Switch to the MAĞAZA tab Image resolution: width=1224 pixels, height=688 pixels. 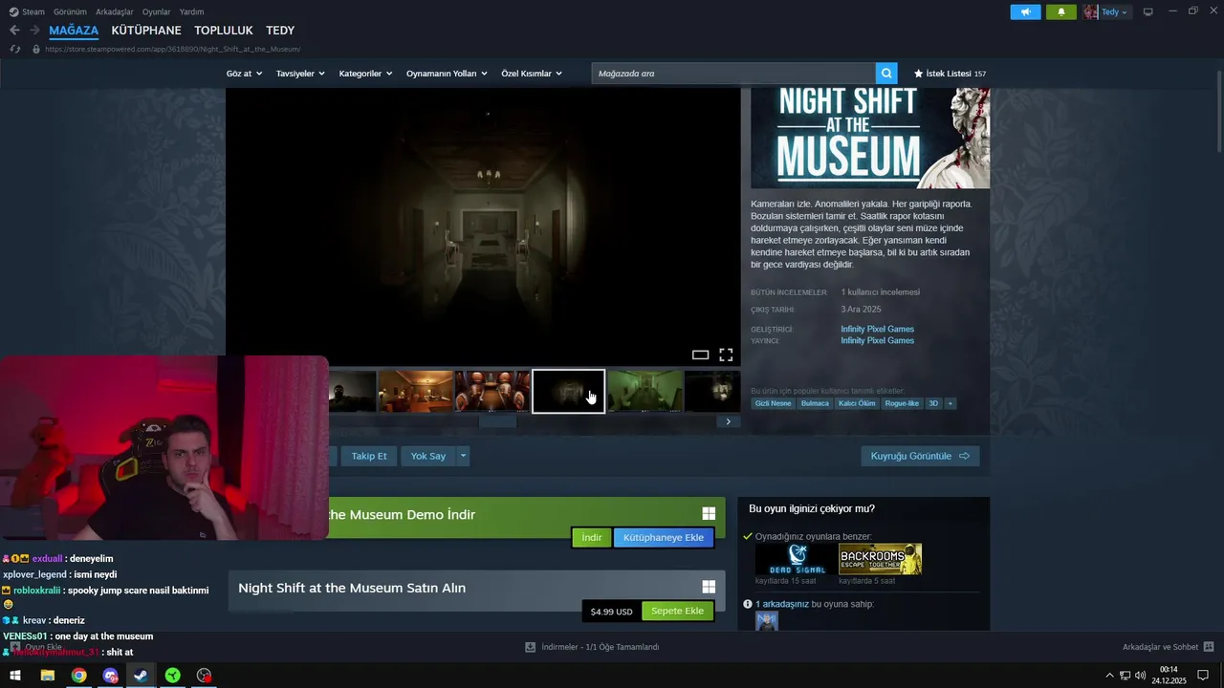(74, 31)
